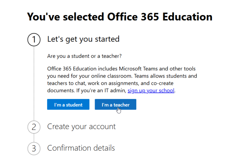Screen dimensions: 226x163
Task: Click the "You've selected Office 365 Education" heading
Action: (120, 17)
